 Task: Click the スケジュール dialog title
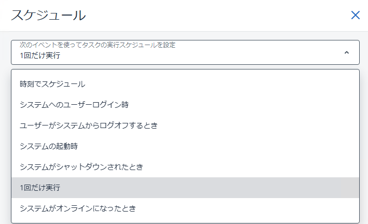48,15
